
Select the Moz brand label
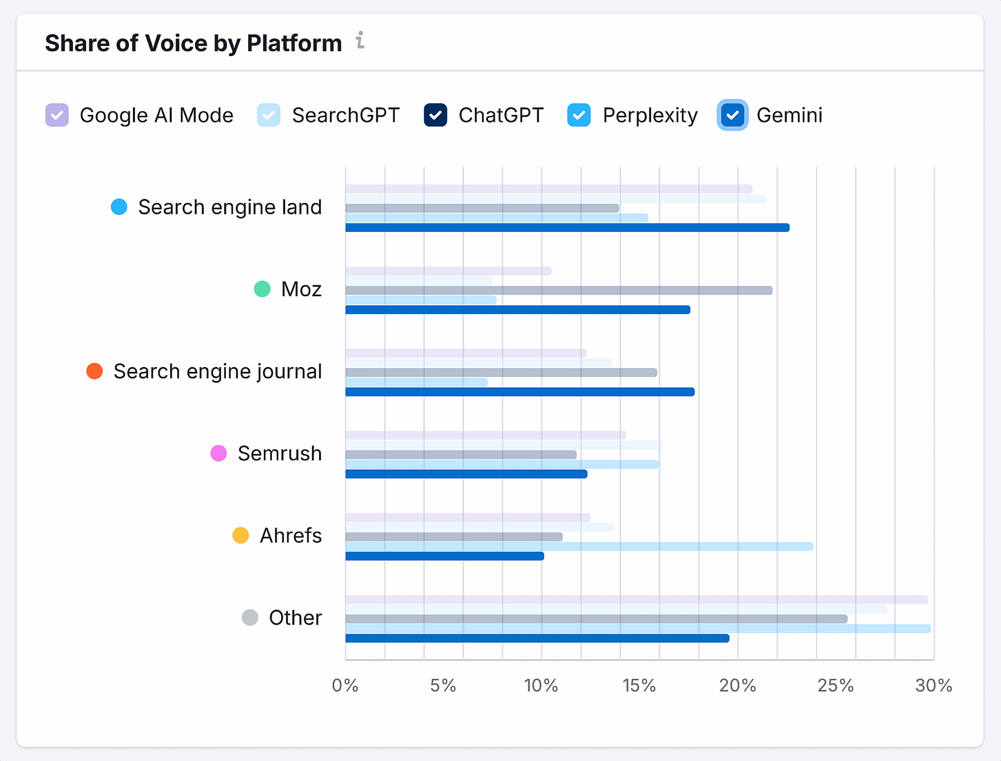click(x=301, y=289)
